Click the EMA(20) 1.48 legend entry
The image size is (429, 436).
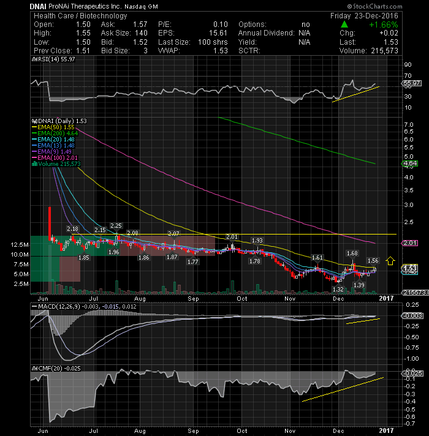click(x=53, y=140)
